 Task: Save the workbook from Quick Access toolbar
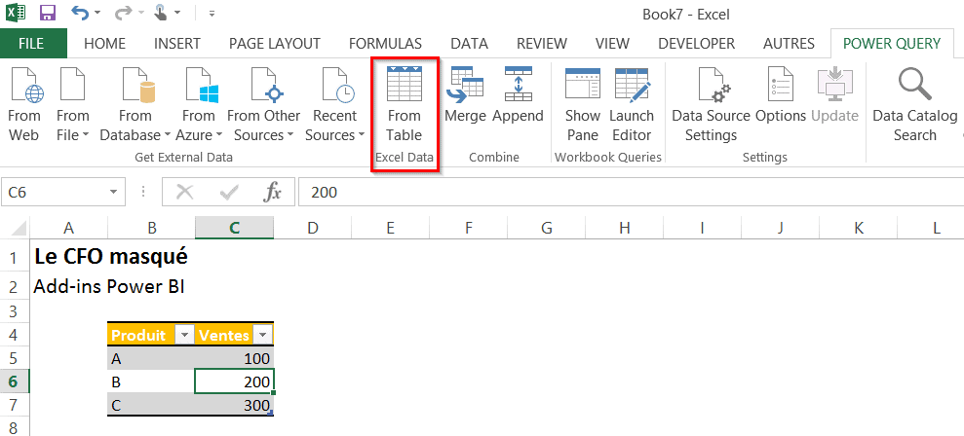pos(48,15)
